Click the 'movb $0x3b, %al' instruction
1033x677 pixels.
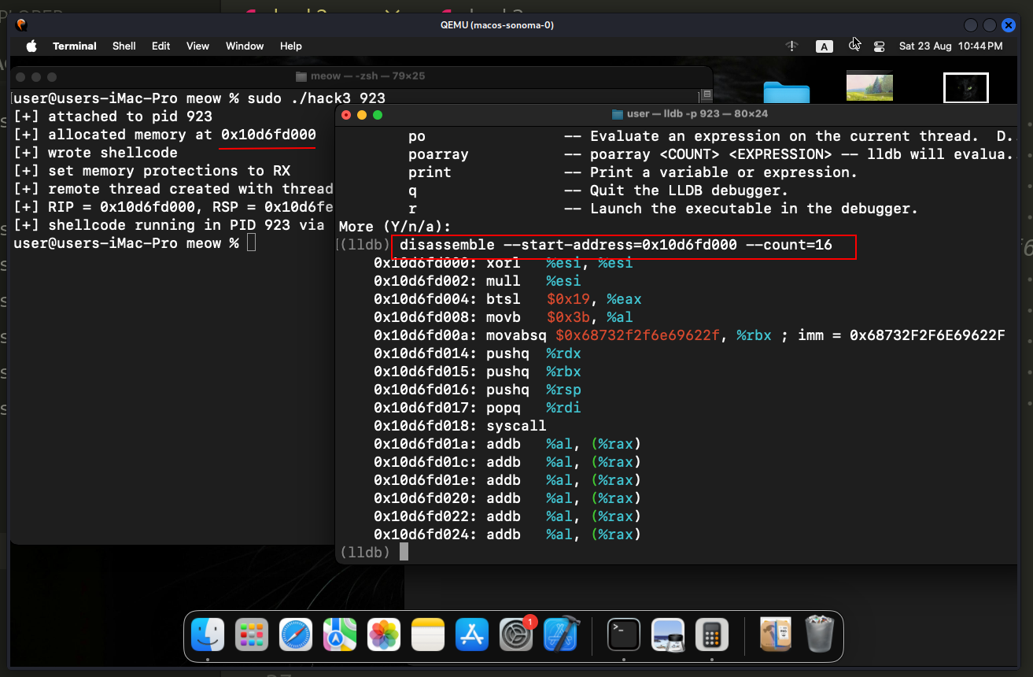coord(504,317)
